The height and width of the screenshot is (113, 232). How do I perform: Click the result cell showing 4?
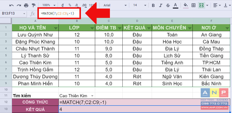[x=144, y=109]
